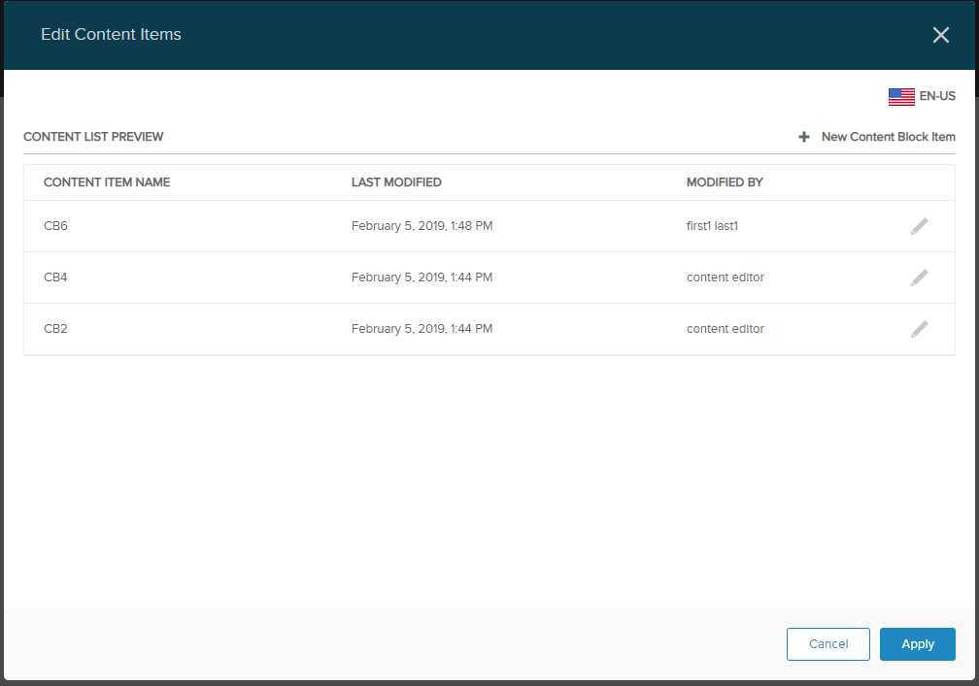Click the US flag language icon
This screenshot has width=979, height=686.
[x=901, y=96]
